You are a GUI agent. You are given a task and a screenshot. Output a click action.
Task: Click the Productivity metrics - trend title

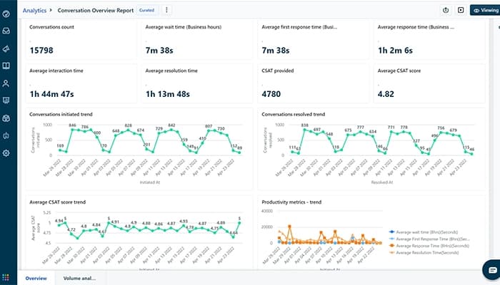[x=291, y=202]
